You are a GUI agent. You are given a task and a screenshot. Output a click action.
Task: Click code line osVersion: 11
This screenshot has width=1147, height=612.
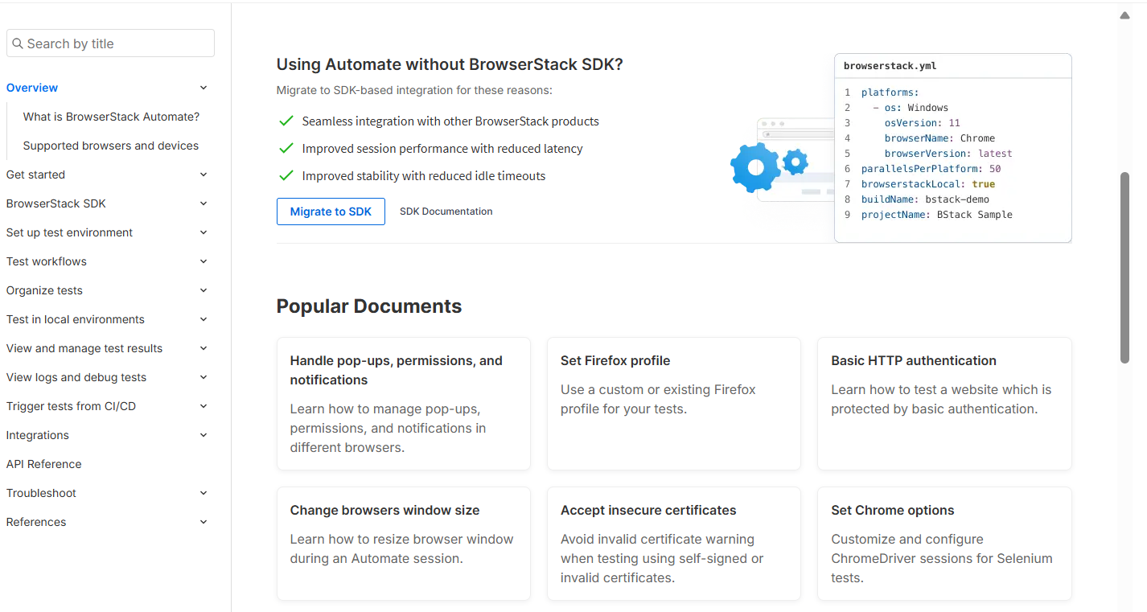pos(922,123)
